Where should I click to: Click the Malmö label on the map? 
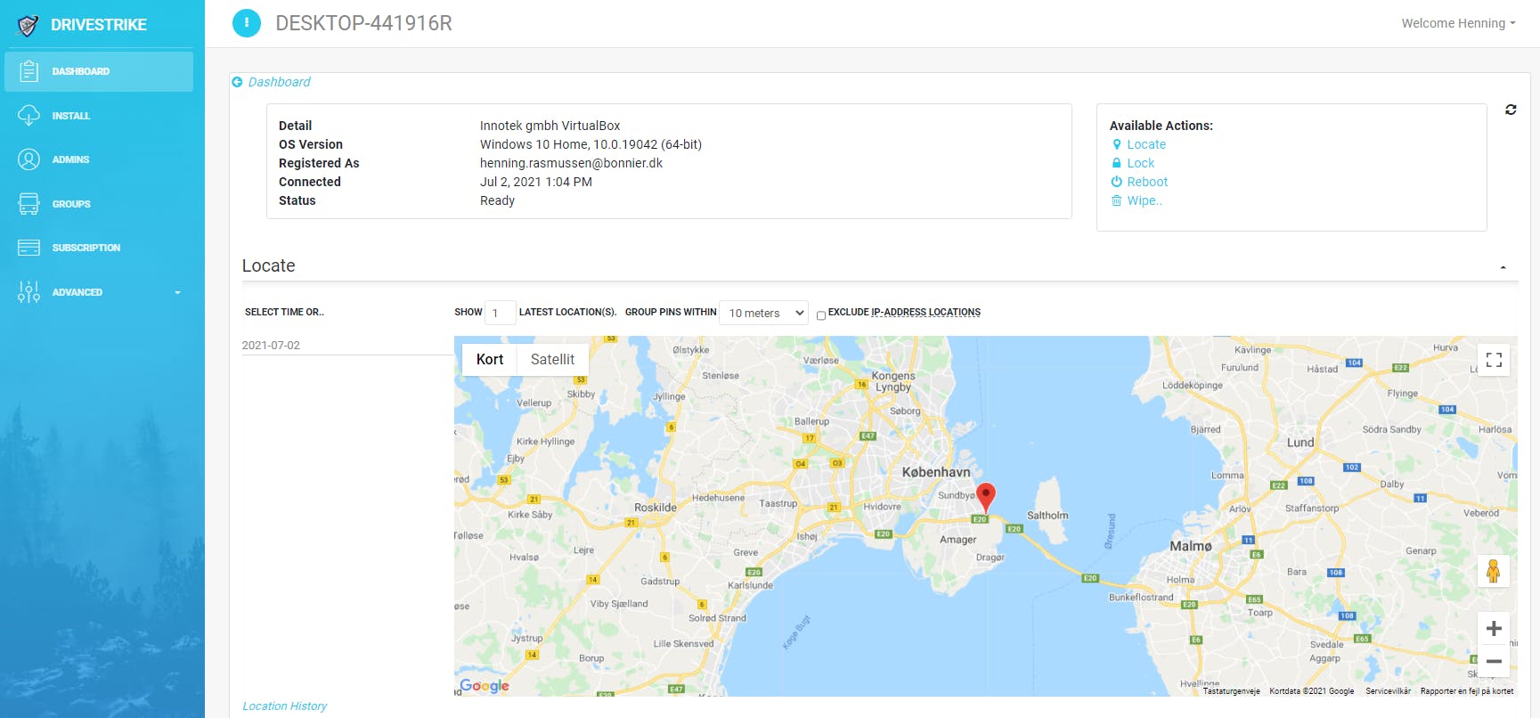point(1190,546)
